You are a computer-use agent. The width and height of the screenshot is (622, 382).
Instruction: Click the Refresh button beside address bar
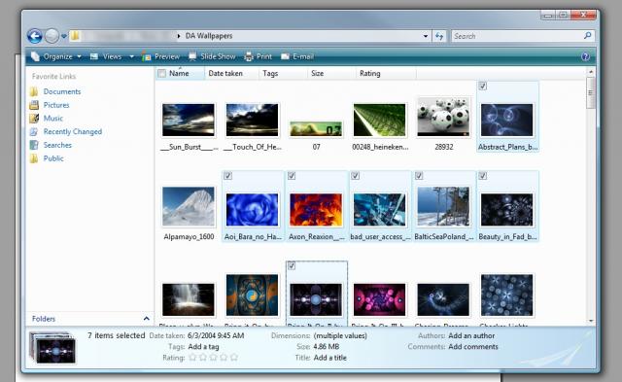[x=439, y=36]
